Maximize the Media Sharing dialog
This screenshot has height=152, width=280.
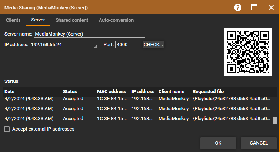[x=254, y=7]
